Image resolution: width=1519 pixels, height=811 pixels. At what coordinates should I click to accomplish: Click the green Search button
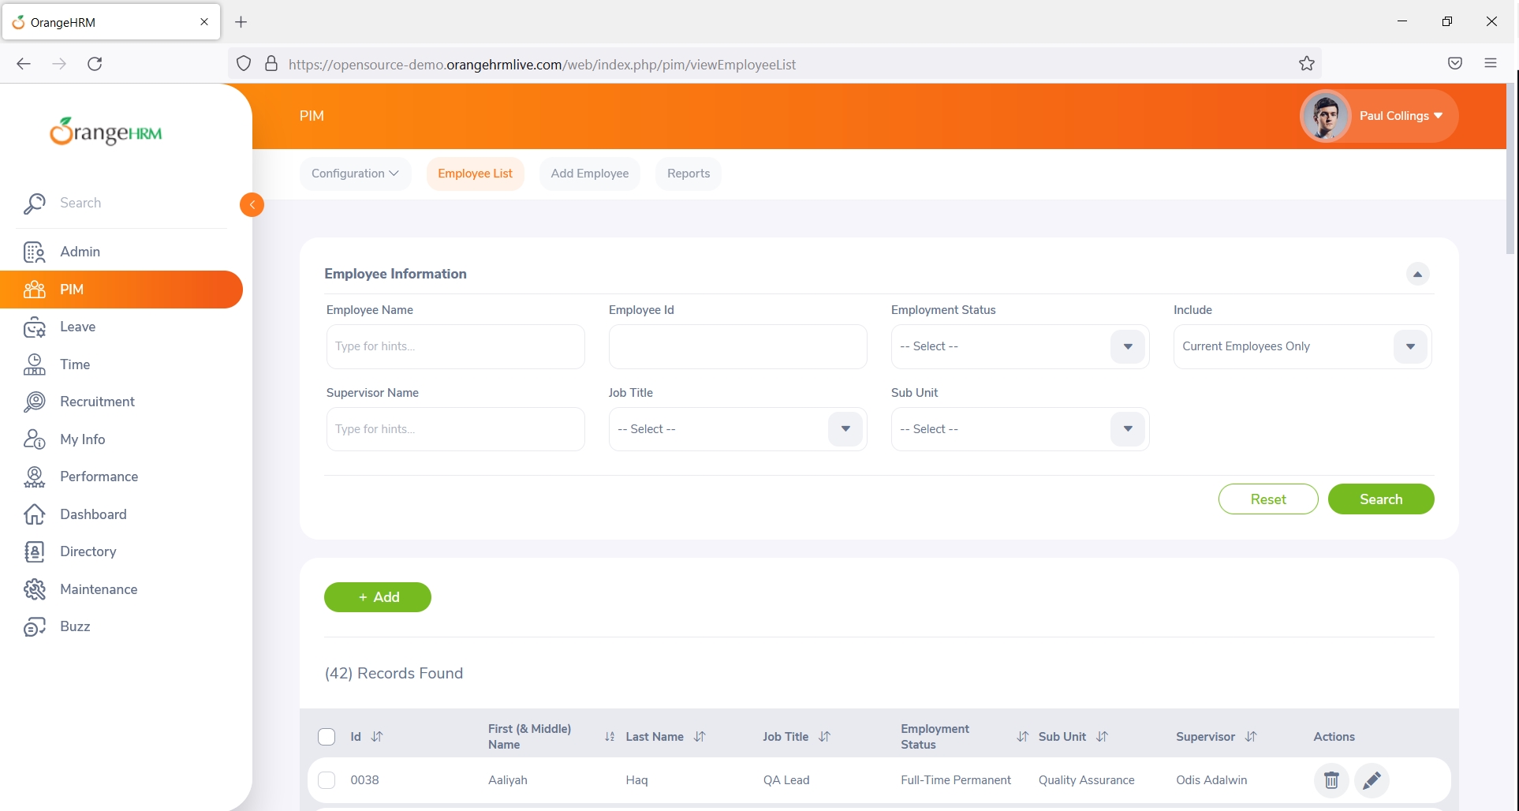click(1380, 499)
